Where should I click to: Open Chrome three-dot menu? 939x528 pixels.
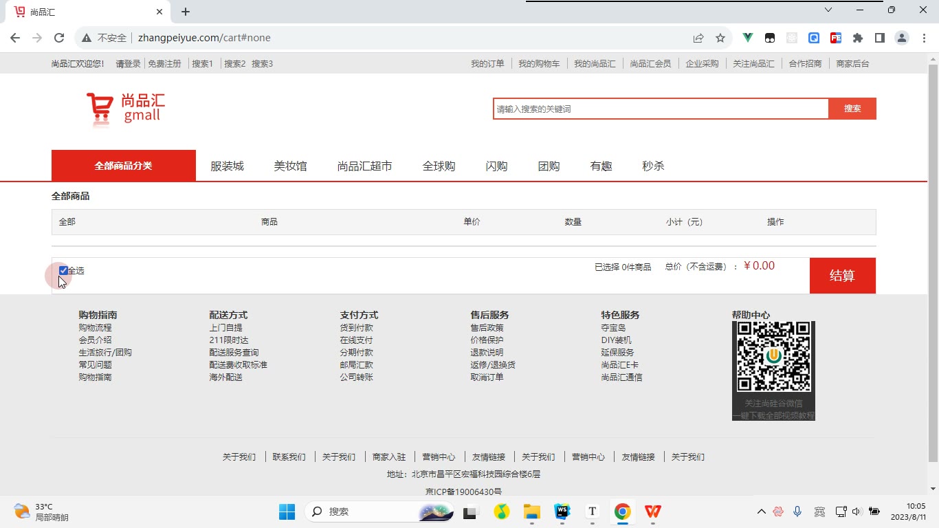click(x=923, y=38)
